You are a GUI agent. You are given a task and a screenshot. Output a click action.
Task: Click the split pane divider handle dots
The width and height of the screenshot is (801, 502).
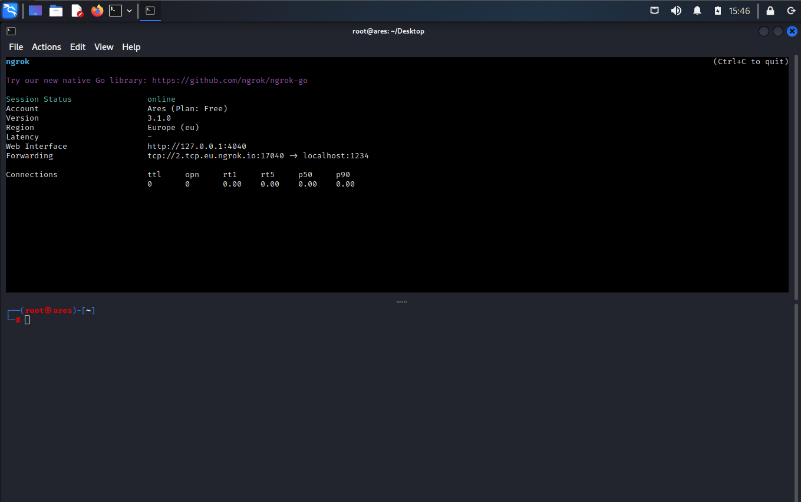pos(401,302)
